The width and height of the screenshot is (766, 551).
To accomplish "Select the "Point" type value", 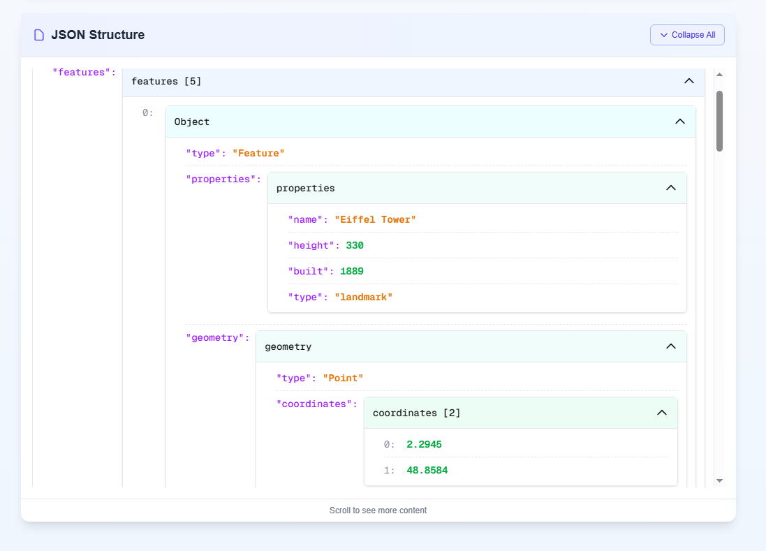I will point(343,379).
